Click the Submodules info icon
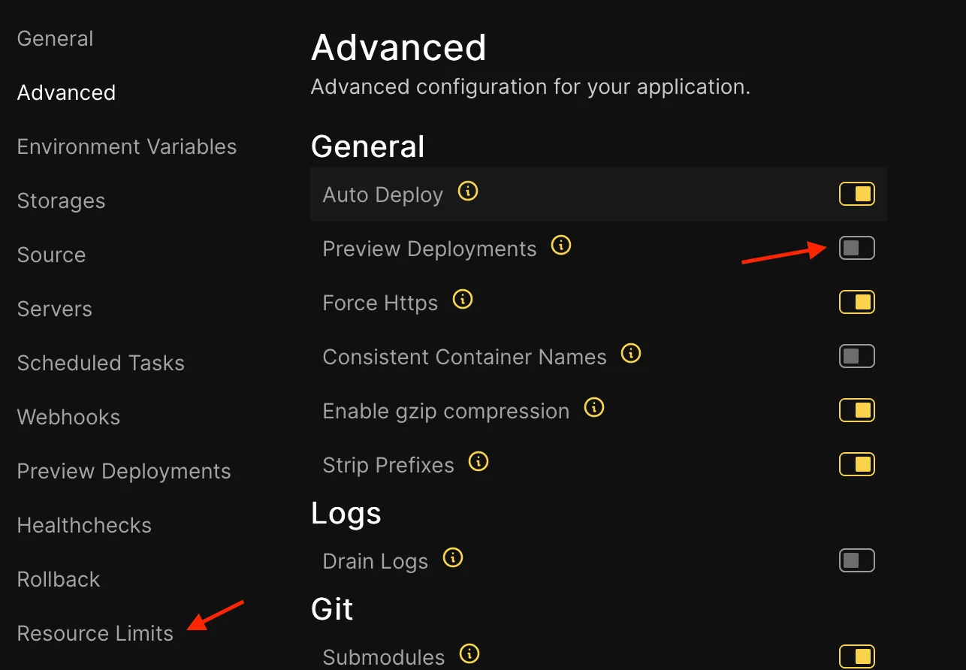 (469, 654)
